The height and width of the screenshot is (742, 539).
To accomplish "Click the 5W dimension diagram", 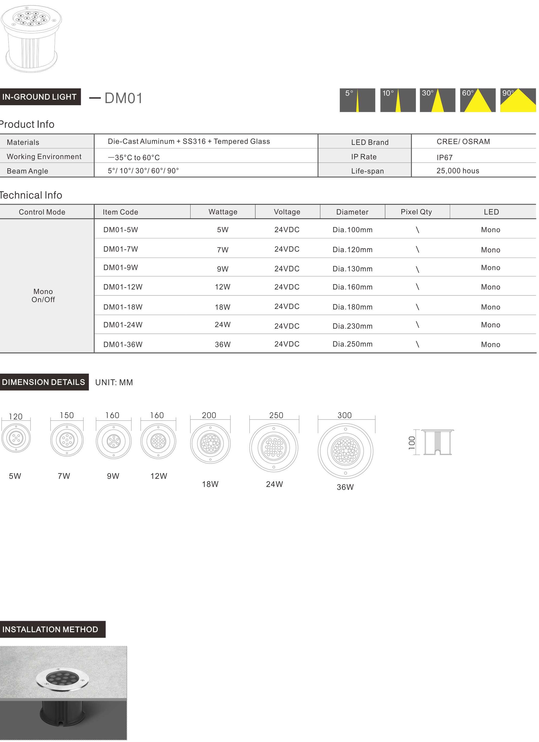I will click(x=16, y=438).
